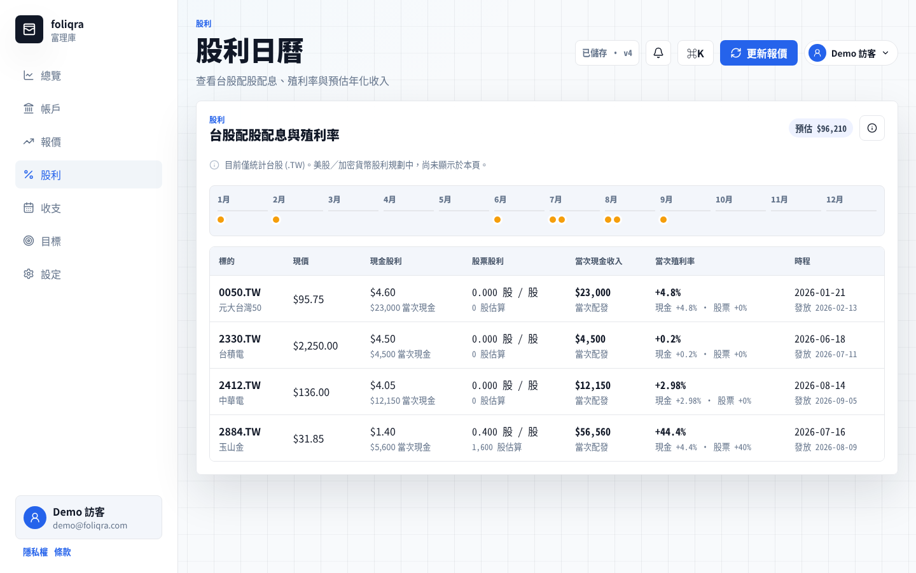Select 股利 in the sidebar
The width and height of the screenshot is (916, 573).
(88, 174)
